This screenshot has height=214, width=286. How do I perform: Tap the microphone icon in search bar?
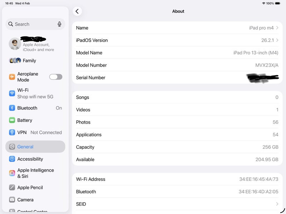(59, 24)
